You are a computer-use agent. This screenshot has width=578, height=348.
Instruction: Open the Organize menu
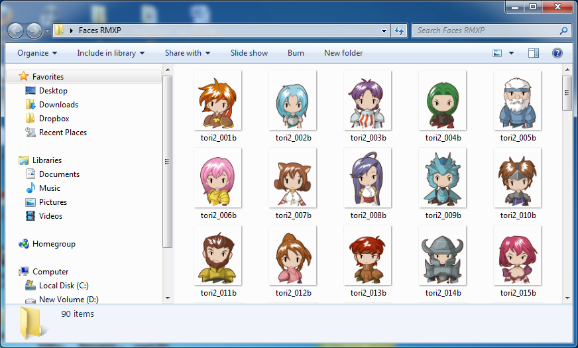(37, 53)
